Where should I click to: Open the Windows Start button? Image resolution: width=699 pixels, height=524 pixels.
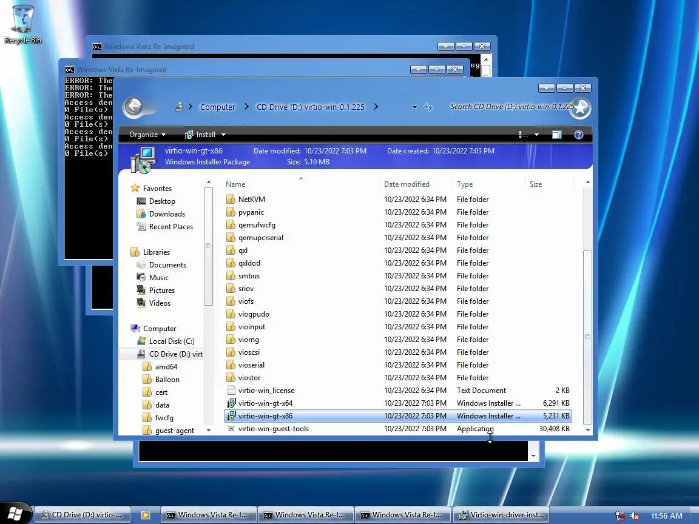coord(15,514)
